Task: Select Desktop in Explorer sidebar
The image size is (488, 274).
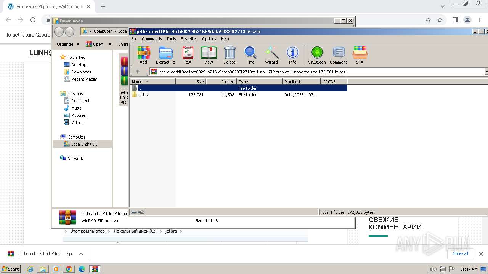Action: click(x=79, y=65)
